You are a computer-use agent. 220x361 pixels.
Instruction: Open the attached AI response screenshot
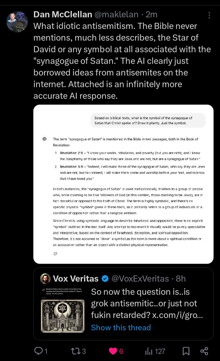pos(123,184)
